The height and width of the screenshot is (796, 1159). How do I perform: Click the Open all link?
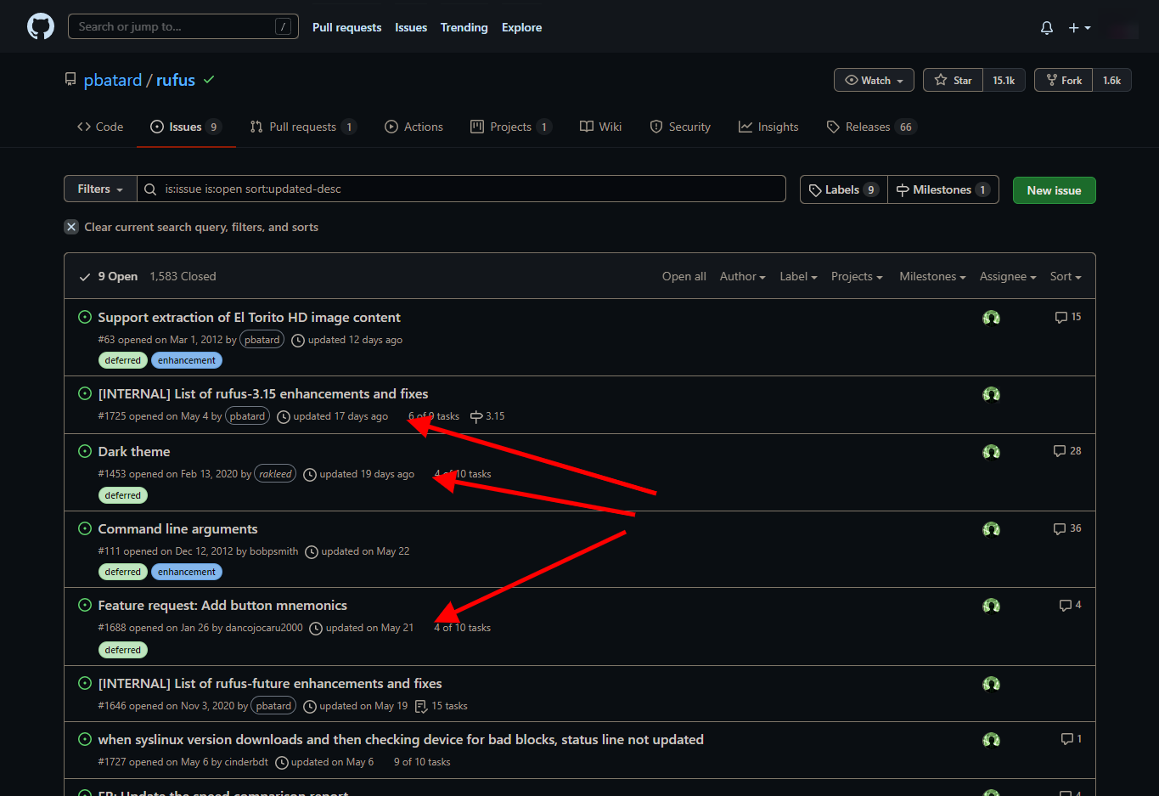tap(684, 276)
